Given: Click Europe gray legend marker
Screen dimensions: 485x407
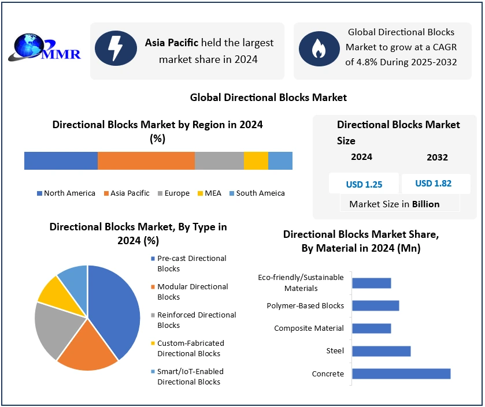Looking at the screenshot, I should coord(160,193).
